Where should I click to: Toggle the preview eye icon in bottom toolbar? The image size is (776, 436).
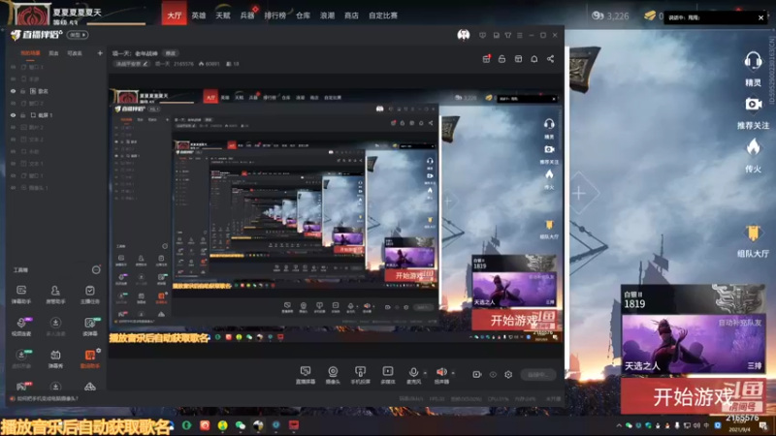(493, 375)
